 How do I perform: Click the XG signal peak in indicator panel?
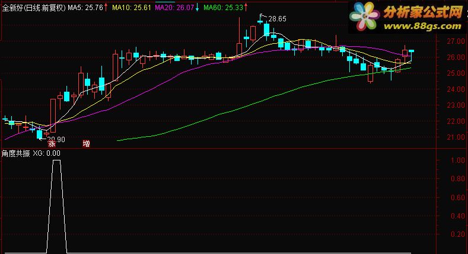coord(56,161)
